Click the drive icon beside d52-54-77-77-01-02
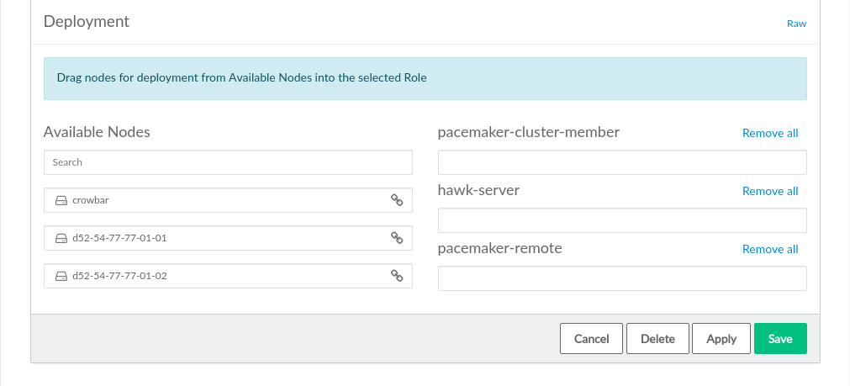 click(x=61, y=277)
